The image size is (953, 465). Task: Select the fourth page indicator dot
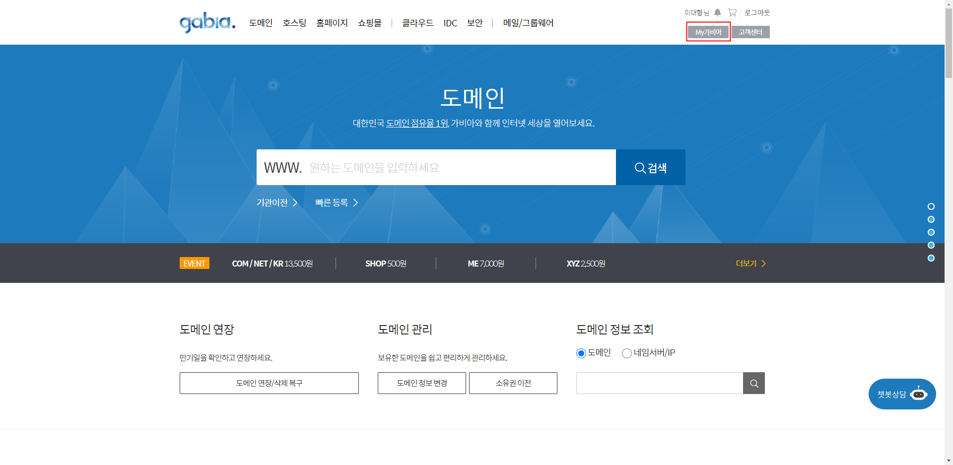(x=931, y=245)
